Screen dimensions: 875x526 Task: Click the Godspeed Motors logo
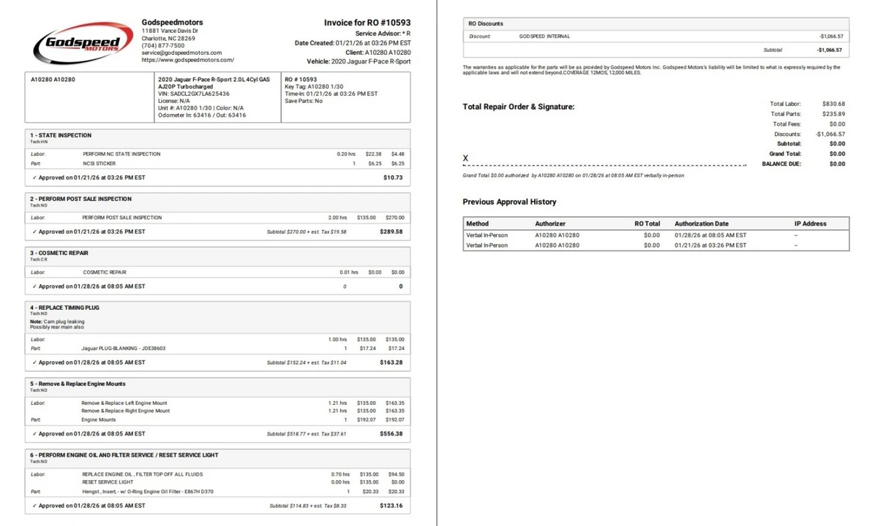83,42
